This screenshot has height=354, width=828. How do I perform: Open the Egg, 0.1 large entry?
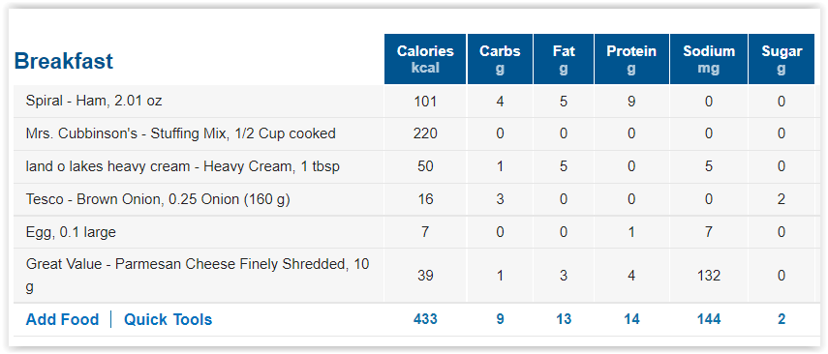pyautogui.click(x=71, y=232)
